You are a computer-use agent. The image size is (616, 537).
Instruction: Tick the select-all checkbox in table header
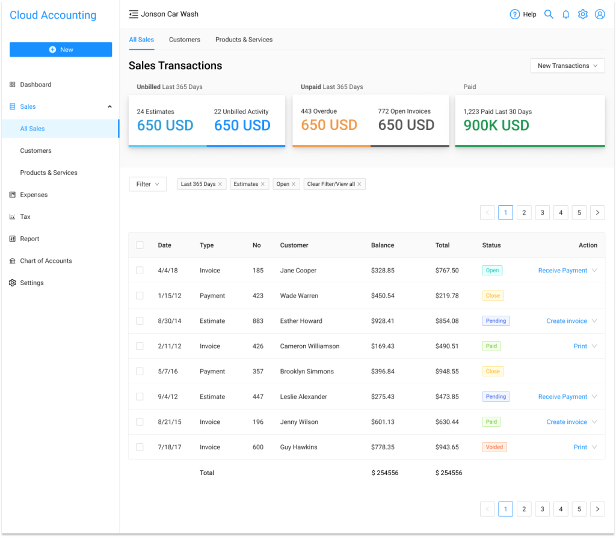[140, 245]
